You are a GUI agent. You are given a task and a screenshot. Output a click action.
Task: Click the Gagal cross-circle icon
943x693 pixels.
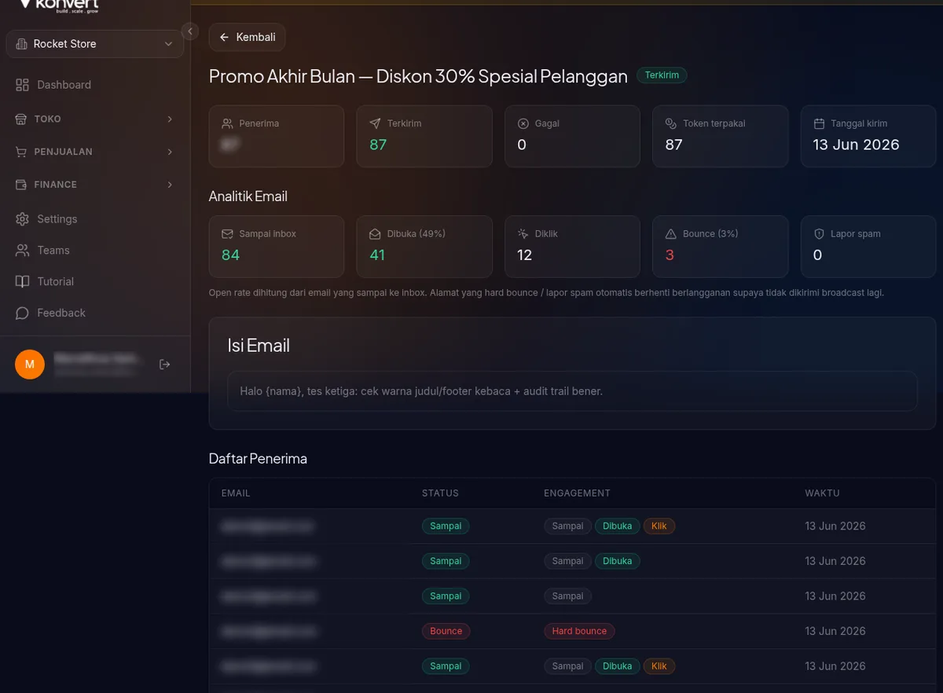(523, 123)
